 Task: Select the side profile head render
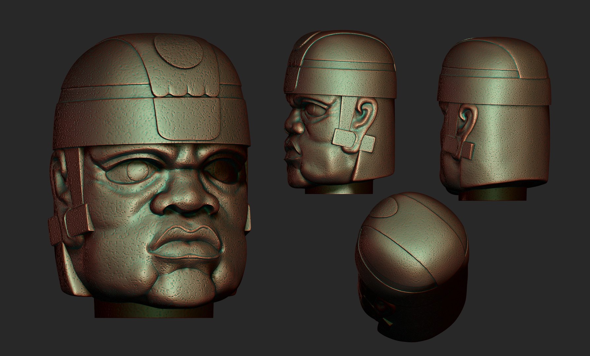coord(340,112)
